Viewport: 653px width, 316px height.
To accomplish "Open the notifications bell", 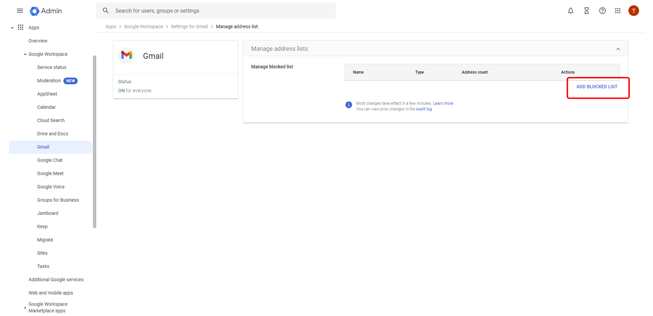I will (x=571, y=11).
